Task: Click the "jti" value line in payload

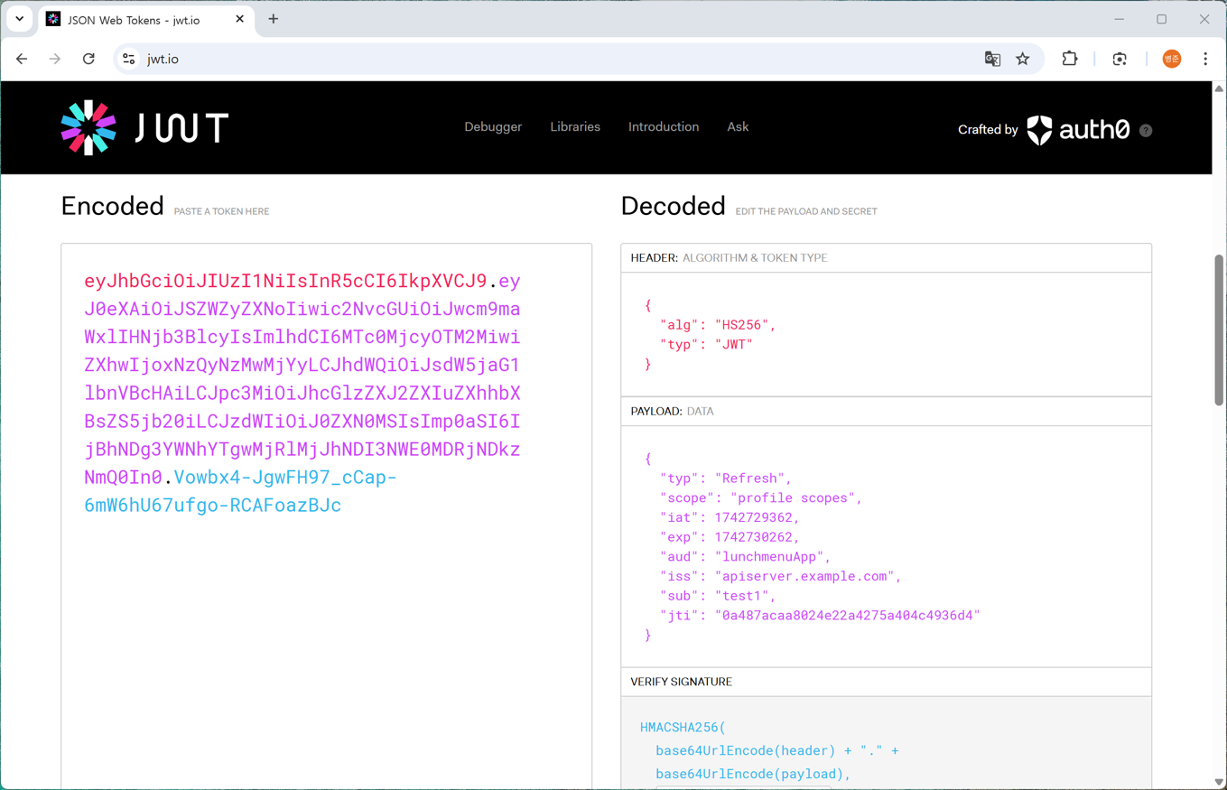Action: point(820,616)
